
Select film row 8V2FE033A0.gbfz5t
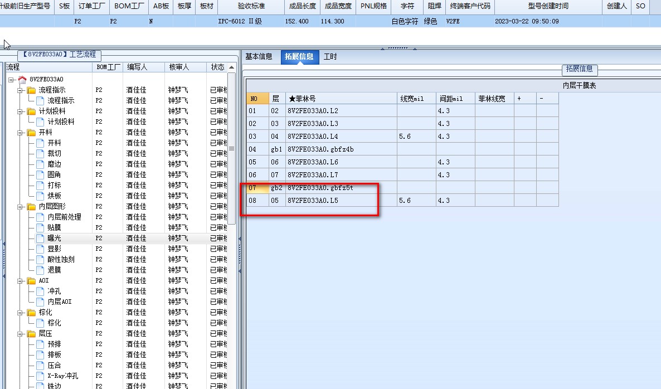(x=402, y=188)
